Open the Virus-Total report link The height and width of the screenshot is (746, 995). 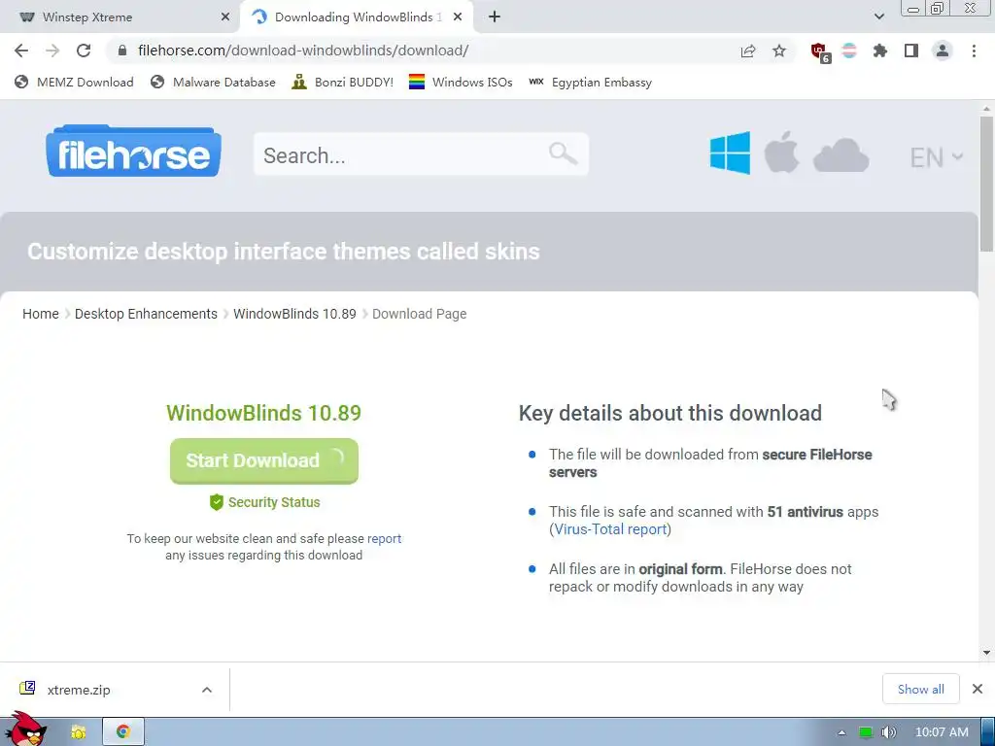coord(610,529)
